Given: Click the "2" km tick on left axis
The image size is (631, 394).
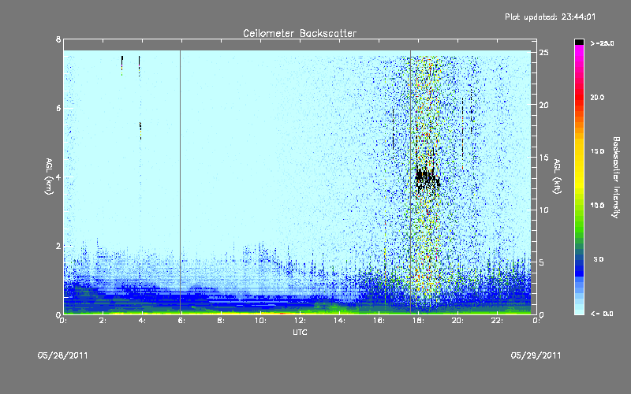Looking at the screenshot, I should point(58,246).
